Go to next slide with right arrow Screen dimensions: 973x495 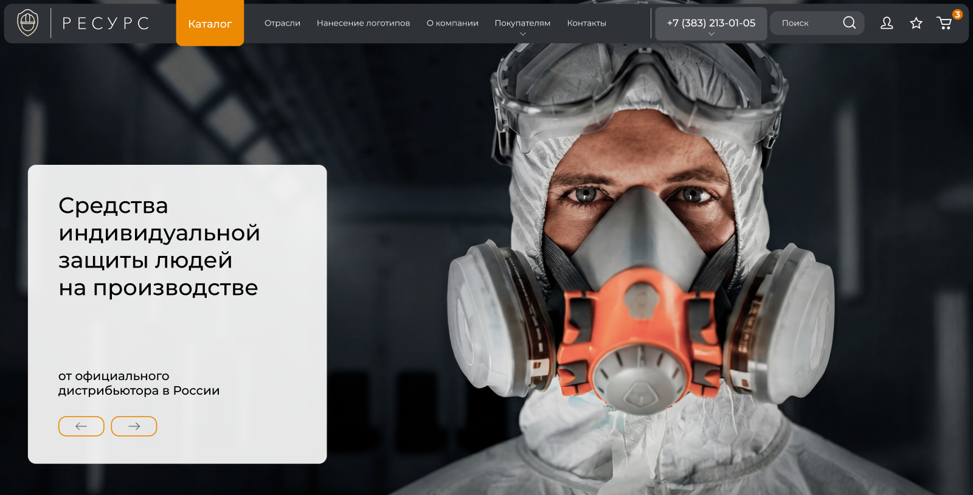pos(134,426)
